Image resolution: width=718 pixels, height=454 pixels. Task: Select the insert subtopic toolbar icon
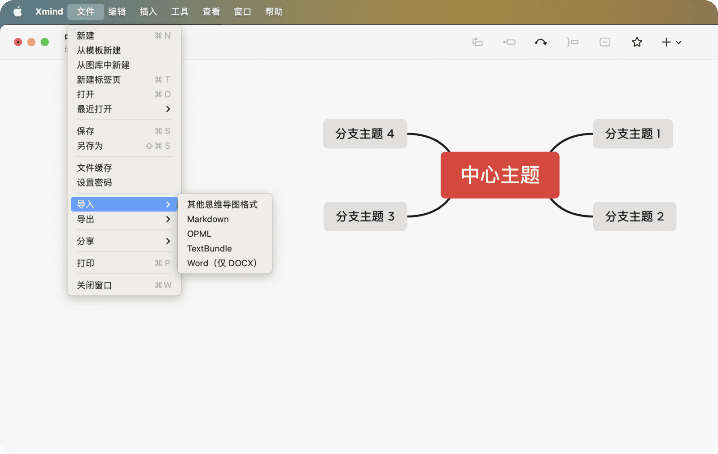(509, 42)
